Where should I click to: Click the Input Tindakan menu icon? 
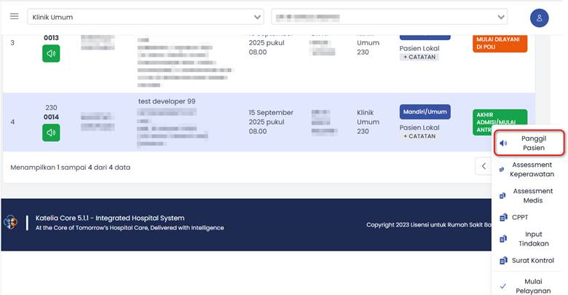[502, 239]
